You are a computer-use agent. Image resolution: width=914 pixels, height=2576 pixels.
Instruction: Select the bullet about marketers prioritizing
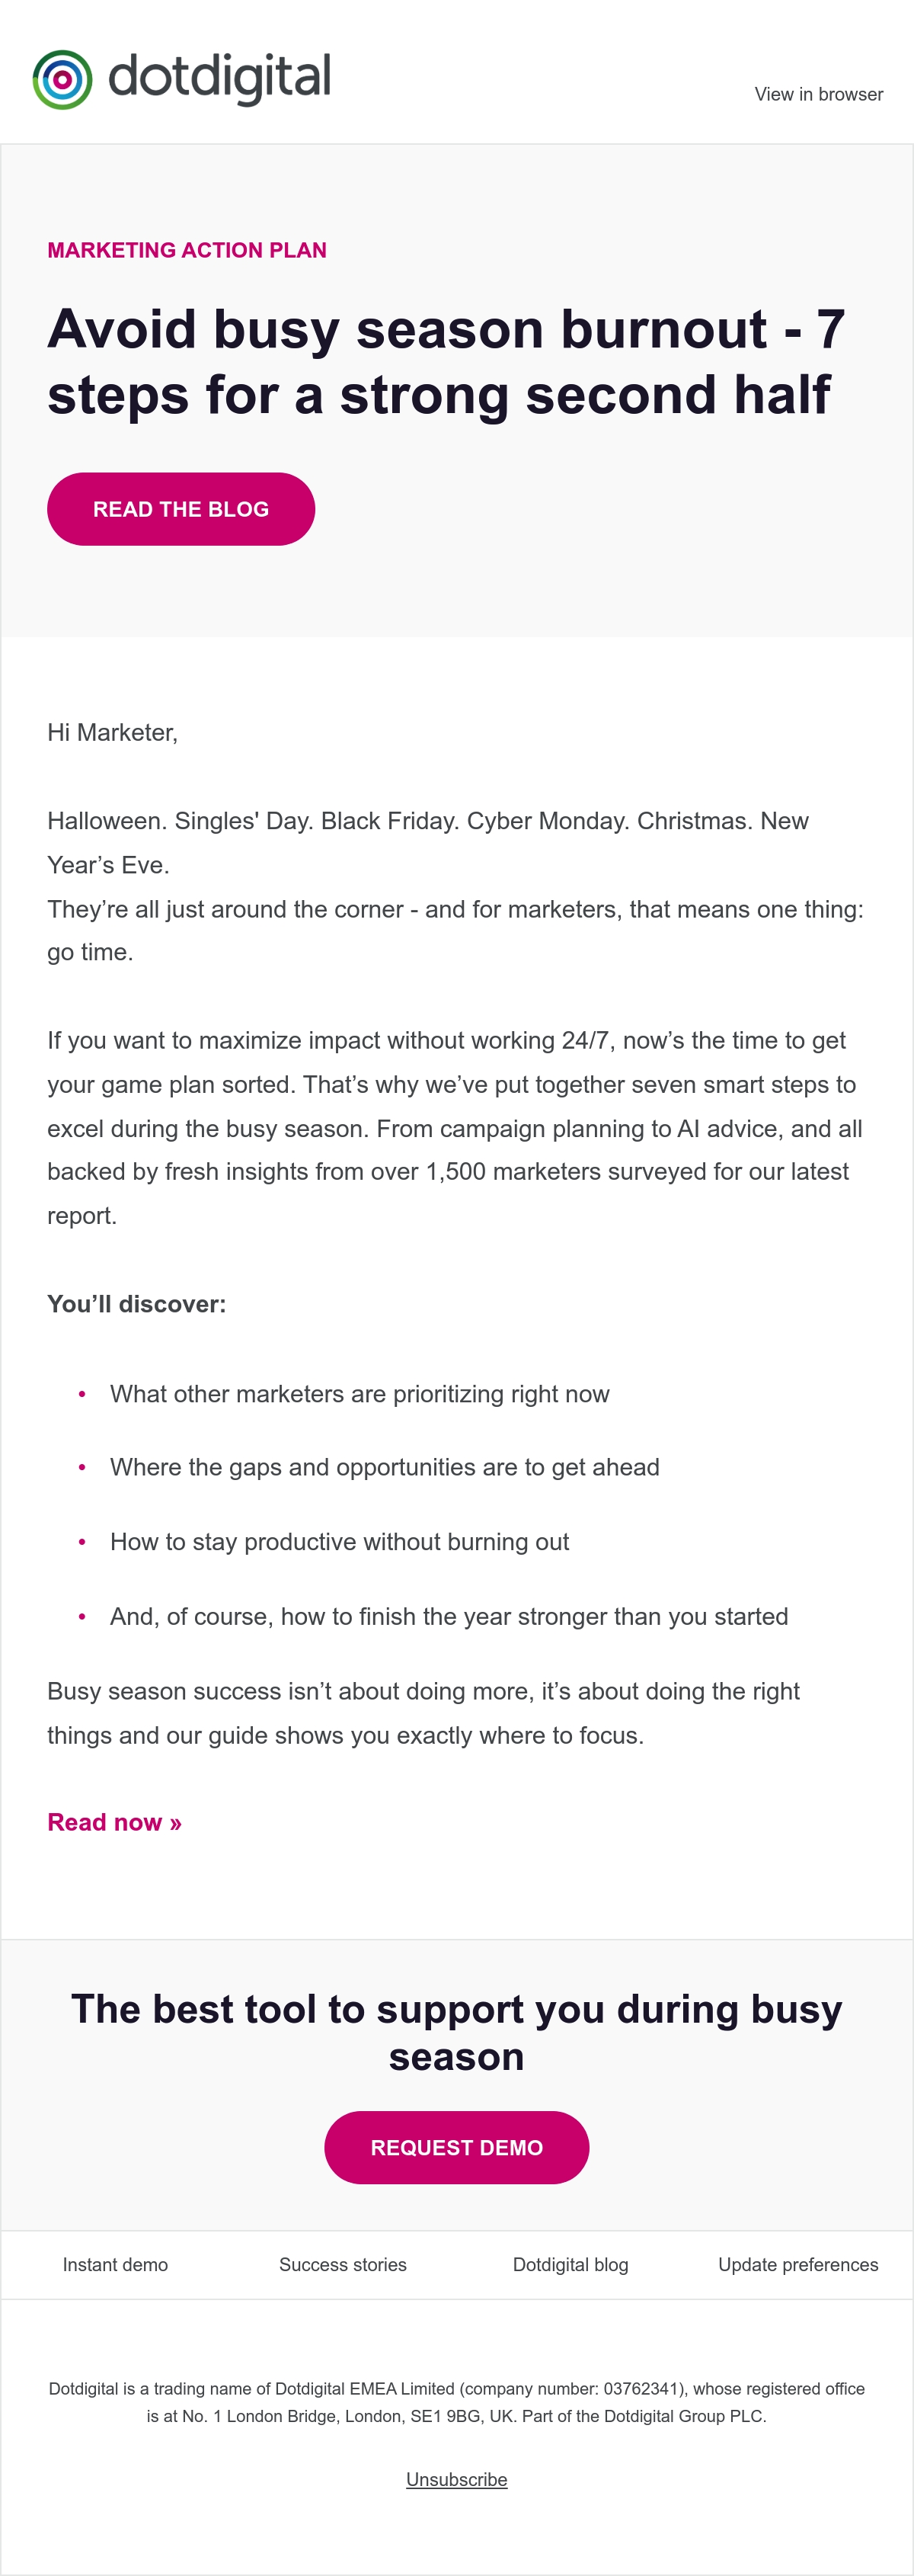(x=360, y=1394)
